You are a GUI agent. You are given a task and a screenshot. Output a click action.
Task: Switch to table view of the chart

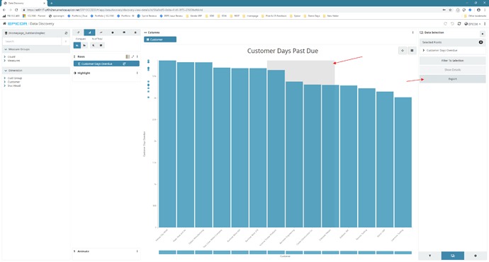[x=412, y=51]
